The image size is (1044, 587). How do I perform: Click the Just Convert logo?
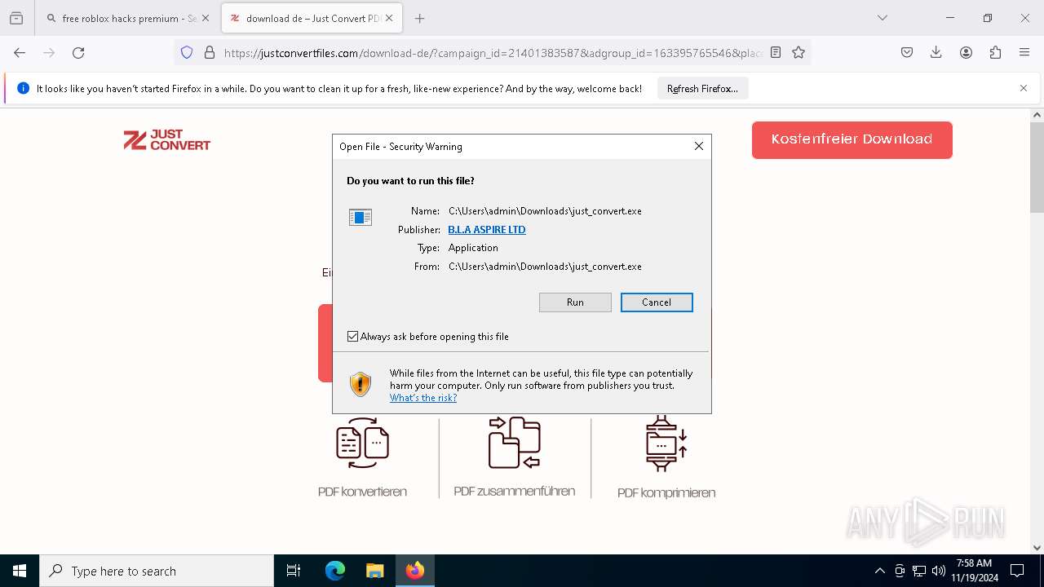click(x=167, y=140)
